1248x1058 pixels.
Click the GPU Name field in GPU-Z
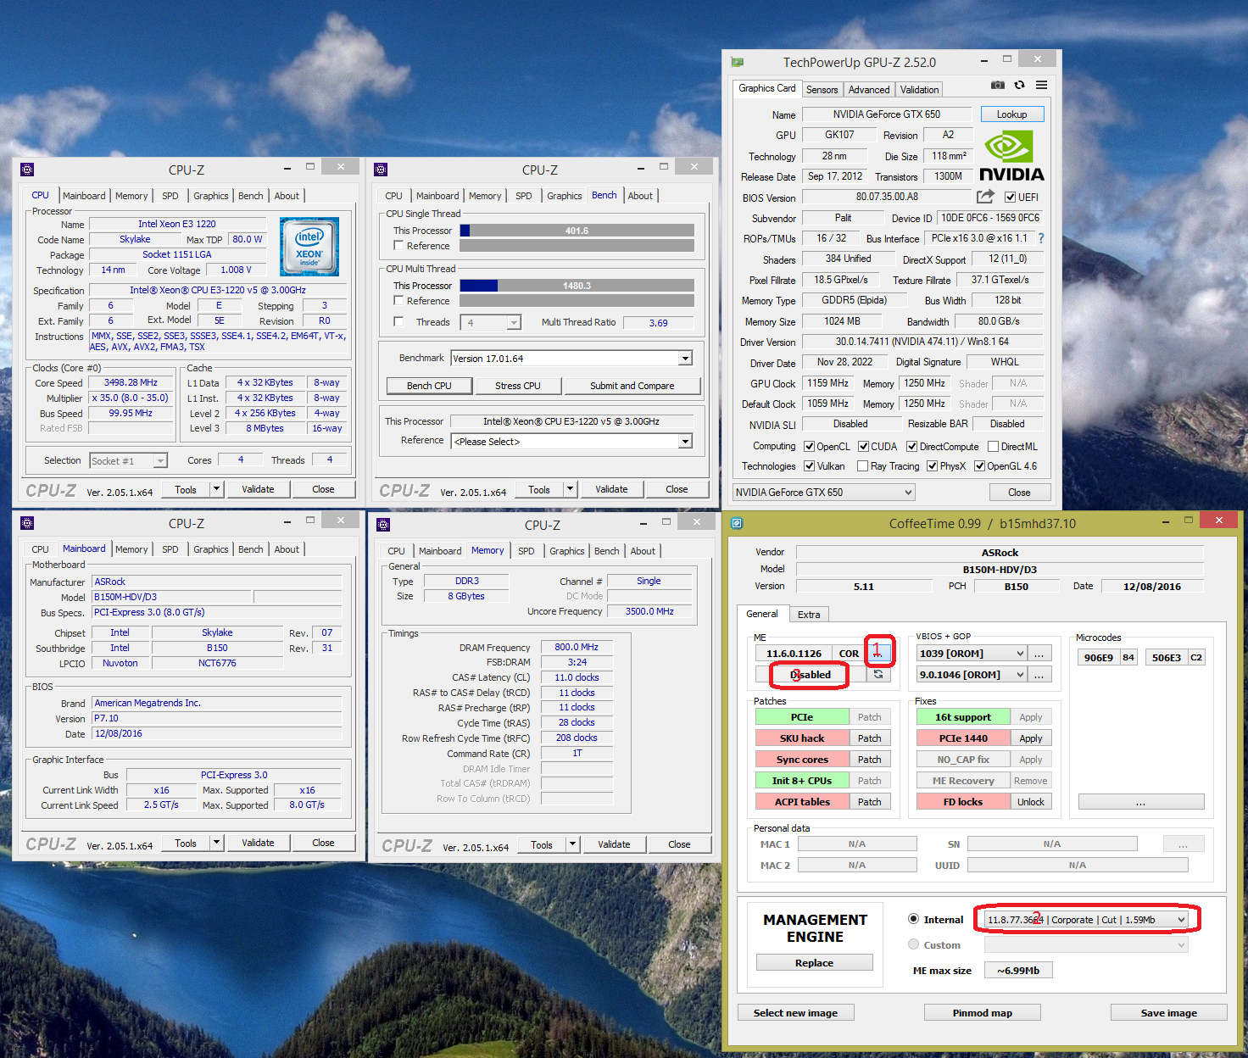coord(887,114)
